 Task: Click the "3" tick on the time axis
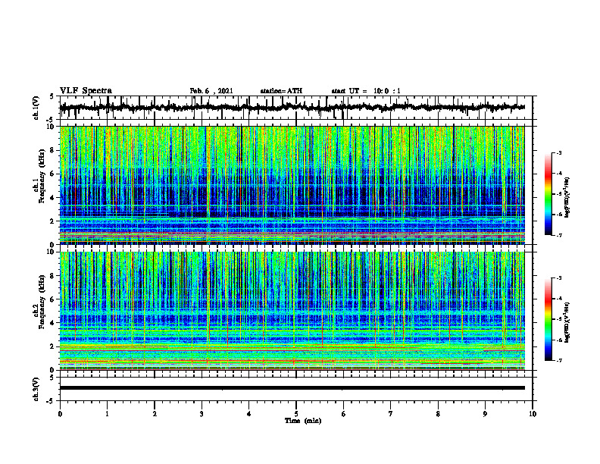click(202, 414)
